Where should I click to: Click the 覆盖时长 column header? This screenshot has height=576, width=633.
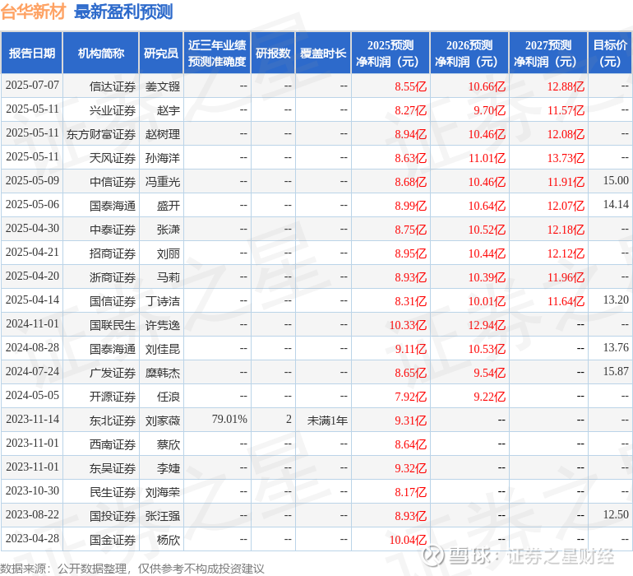click(x=323, y=53)
